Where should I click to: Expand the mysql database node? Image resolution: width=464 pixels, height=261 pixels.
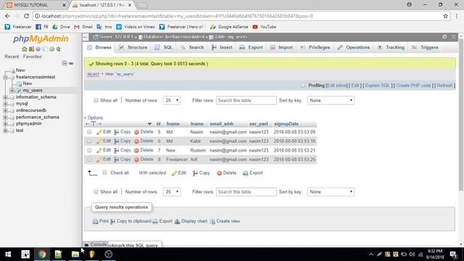pos(5,104)
